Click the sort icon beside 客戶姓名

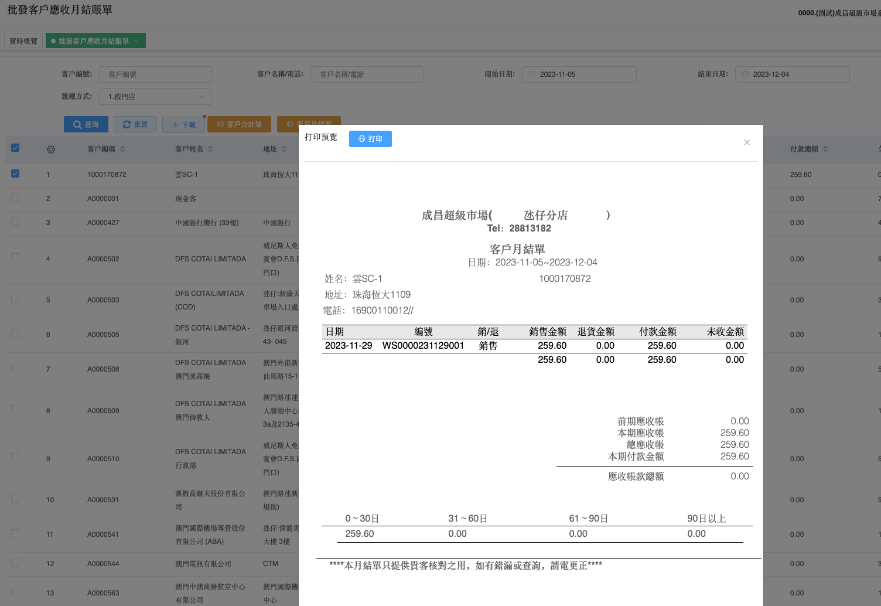pos(210,149)
